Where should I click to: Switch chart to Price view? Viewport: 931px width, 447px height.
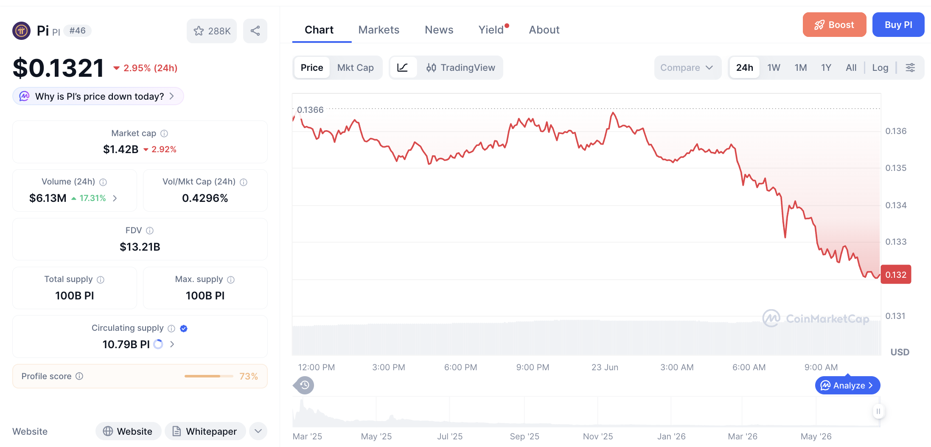coord(312,67)
